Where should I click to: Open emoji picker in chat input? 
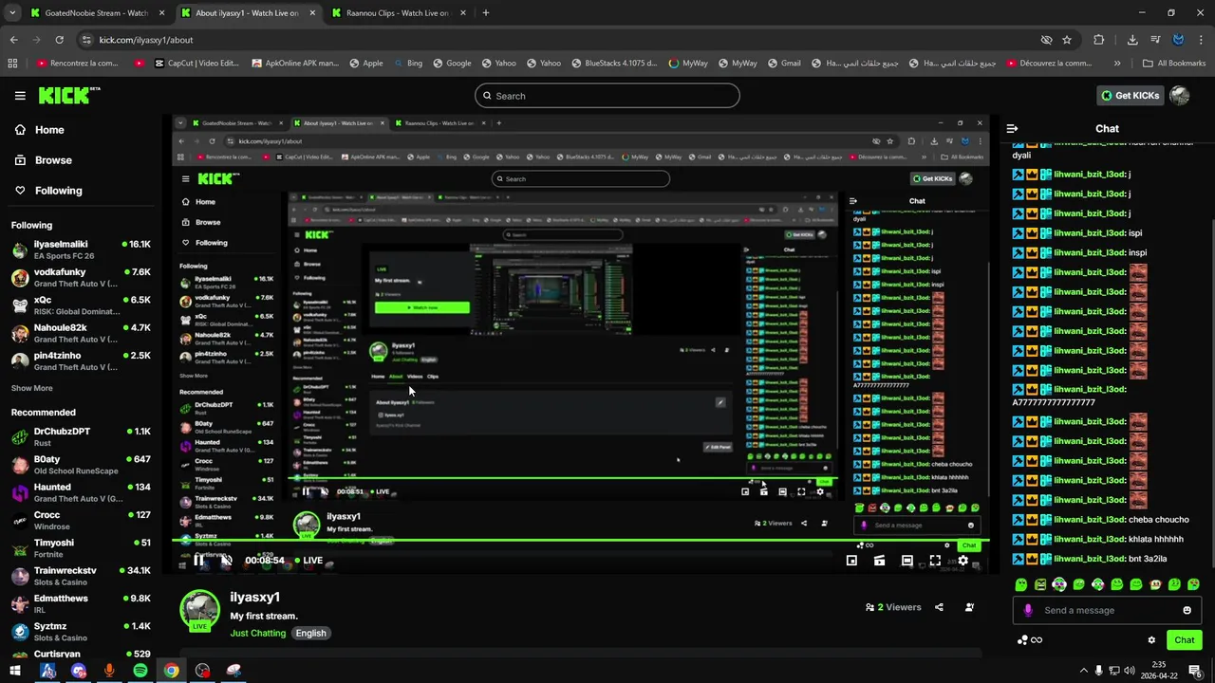coord(1187,610)
